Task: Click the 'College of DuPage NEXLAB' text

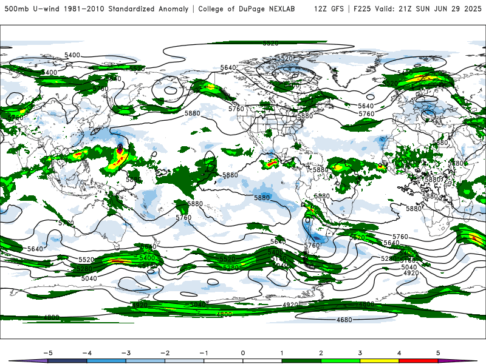Action: (247, 8)
